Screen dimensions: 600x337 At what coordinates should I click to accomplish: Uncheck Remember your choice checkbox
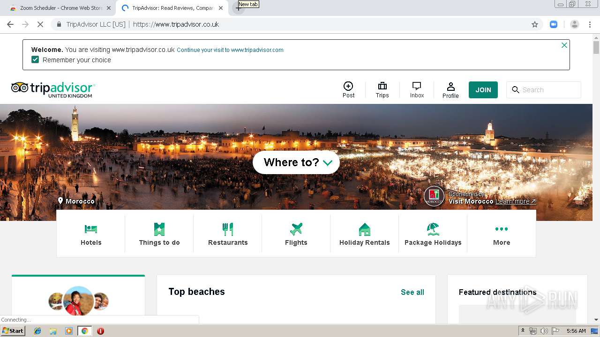tap(35, 59)
